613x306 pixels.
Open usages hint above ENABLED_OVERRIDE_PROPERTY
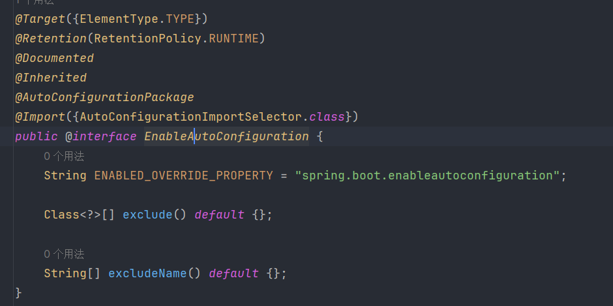(x=64, y=157)
